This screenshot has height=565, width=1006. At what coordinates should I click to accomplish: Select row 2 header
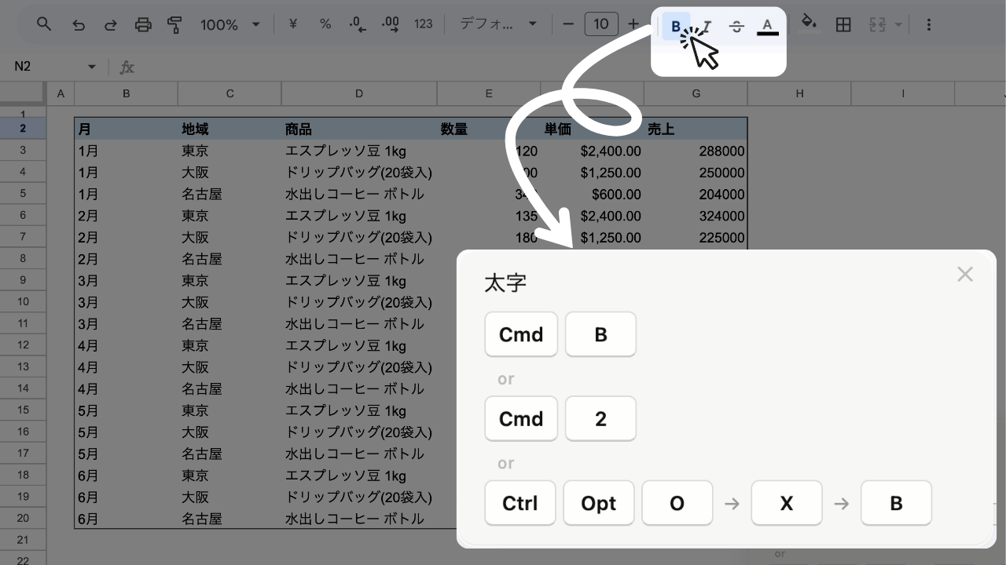click(23, 128)
